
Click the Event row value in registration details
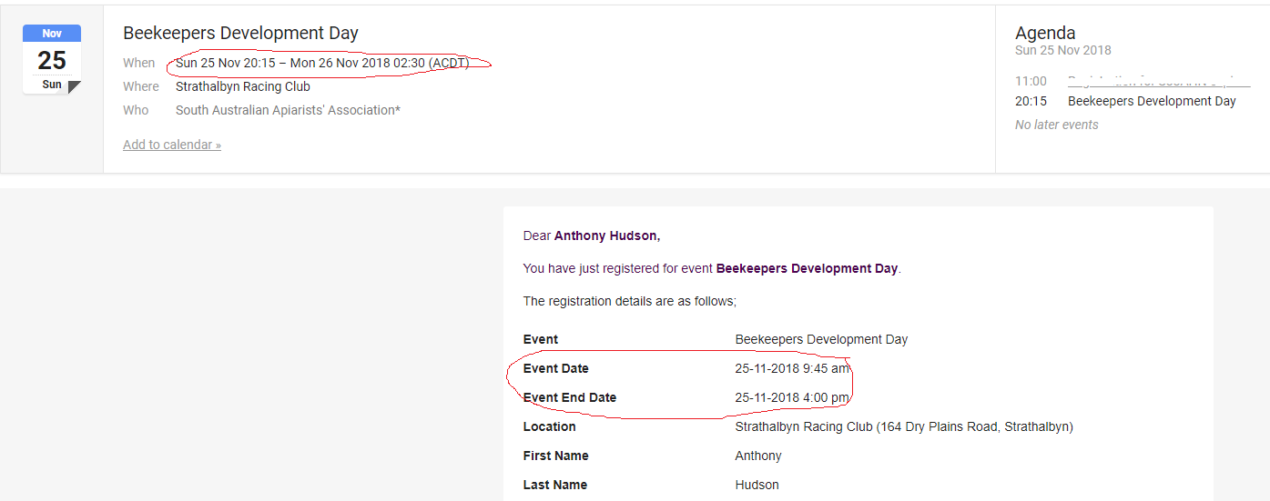[820, 339]
